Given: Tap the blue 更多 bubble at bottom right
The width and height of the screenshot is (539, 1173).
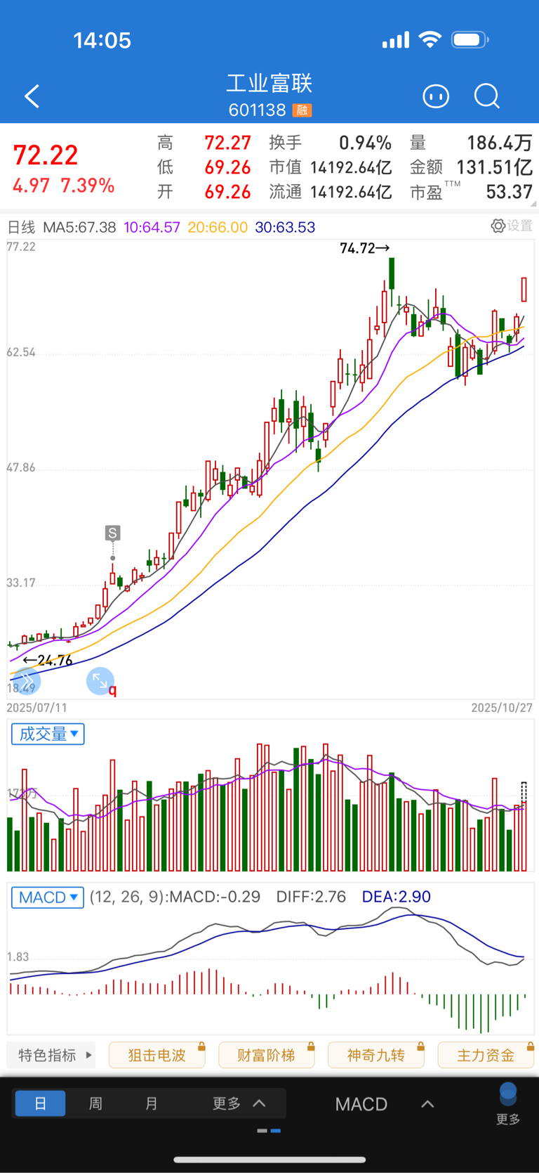Looking at the screenshot, I should 508,1104.
